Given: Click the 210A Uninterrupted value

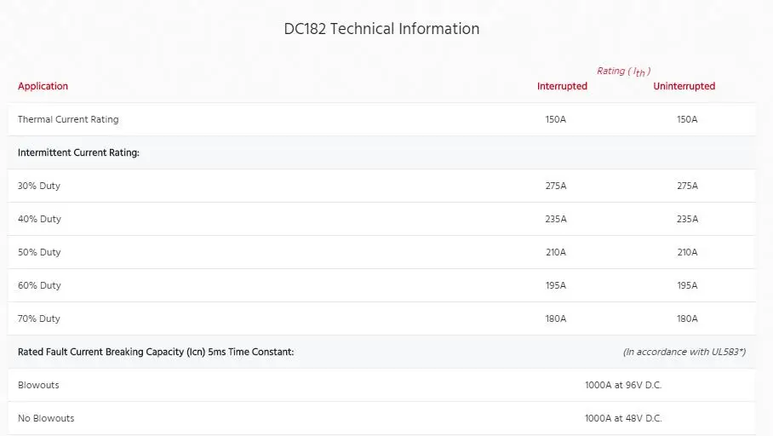Looking at the screenshot, I should [x=687, y=252].
